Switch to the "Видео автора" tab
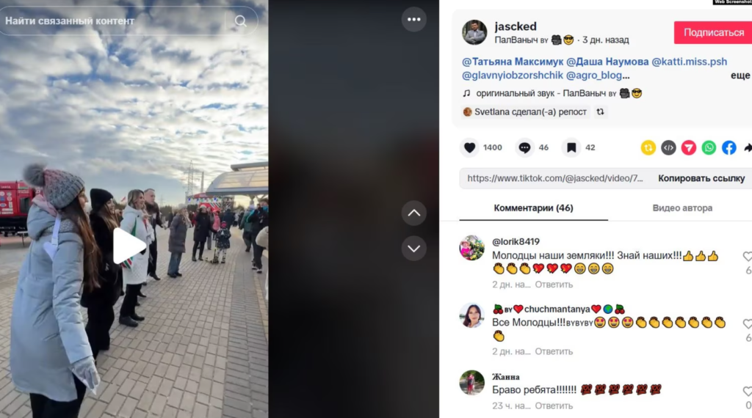 [x=682, y=208]
